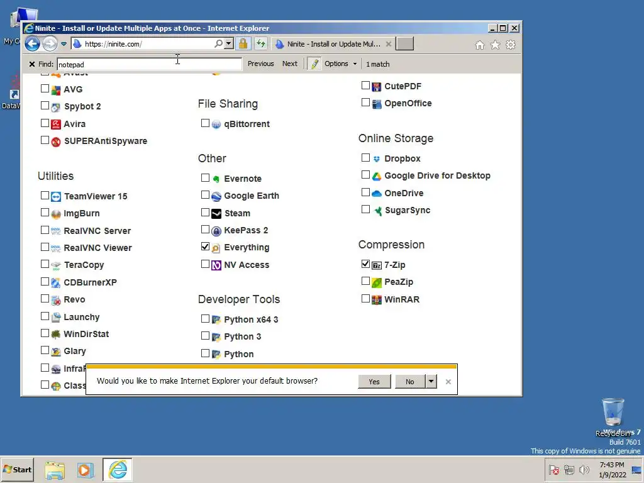The image size is (644, 483).
Task: Click the security lock icon
Action: point(243,43)
